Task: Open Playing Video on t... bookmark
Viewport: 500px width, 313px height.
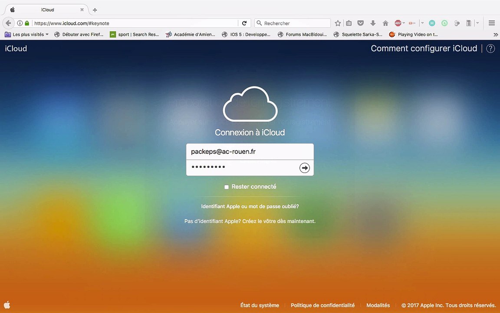Action: coord(414,34)
